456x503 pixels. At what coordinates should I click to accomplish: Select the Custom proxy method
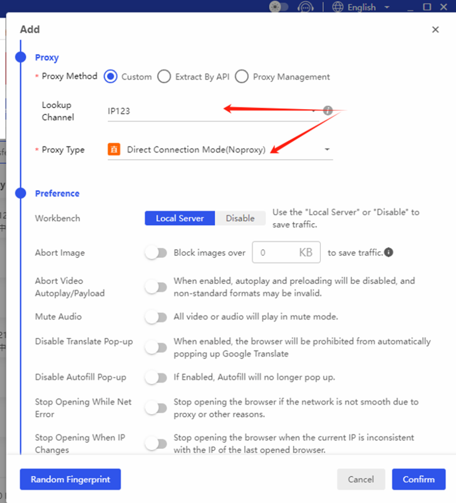(111, 77)
